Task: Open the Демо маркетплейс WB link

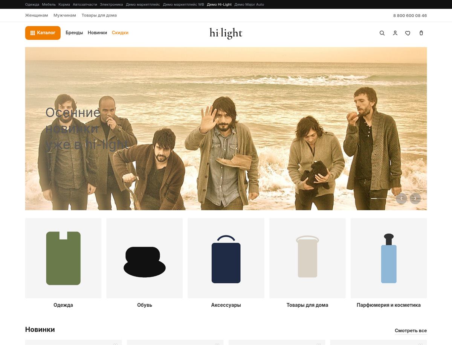Action: pyautogui.click(x=183, y=5)
